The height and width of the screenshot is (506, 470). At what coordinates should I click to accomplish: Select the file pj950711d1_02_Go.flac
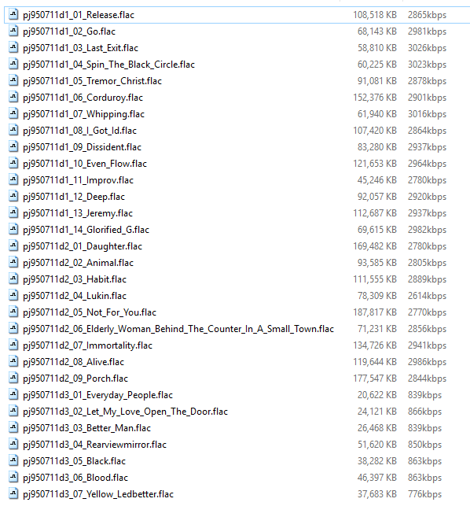pos(69,31)
